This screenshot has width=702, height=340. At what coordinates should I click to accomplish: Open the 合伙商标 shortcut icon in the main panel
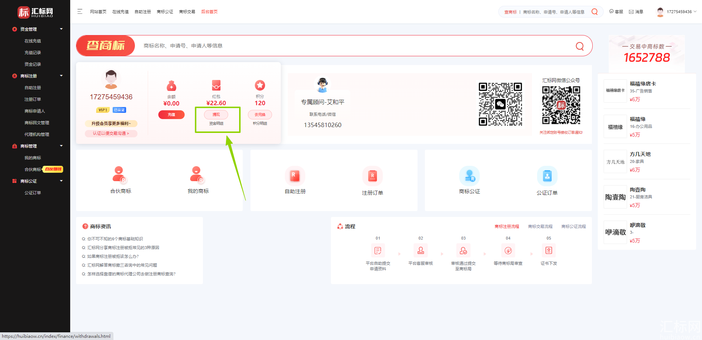pos(119,174)
